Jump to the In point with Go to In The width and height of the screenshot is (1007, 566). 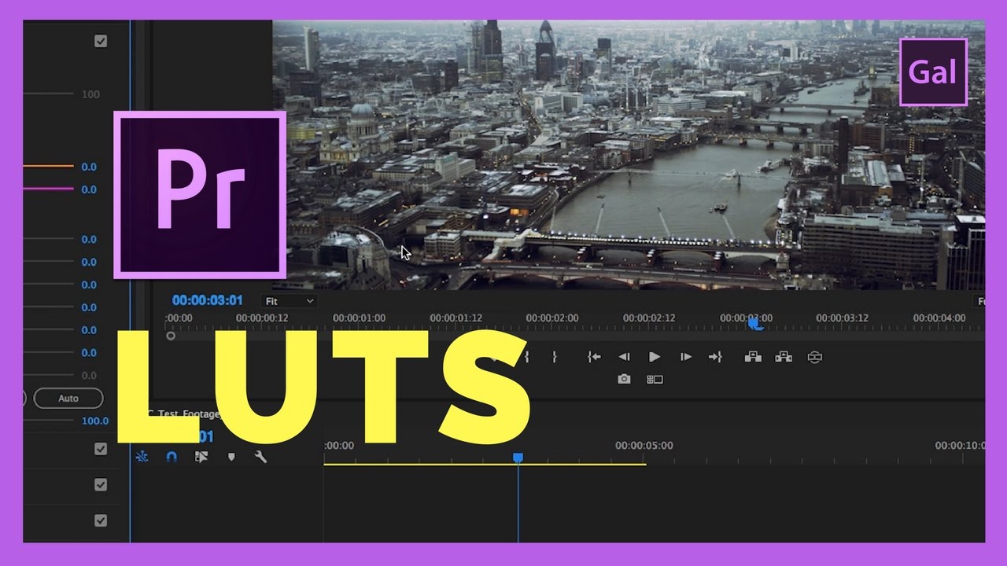point(594,357)
